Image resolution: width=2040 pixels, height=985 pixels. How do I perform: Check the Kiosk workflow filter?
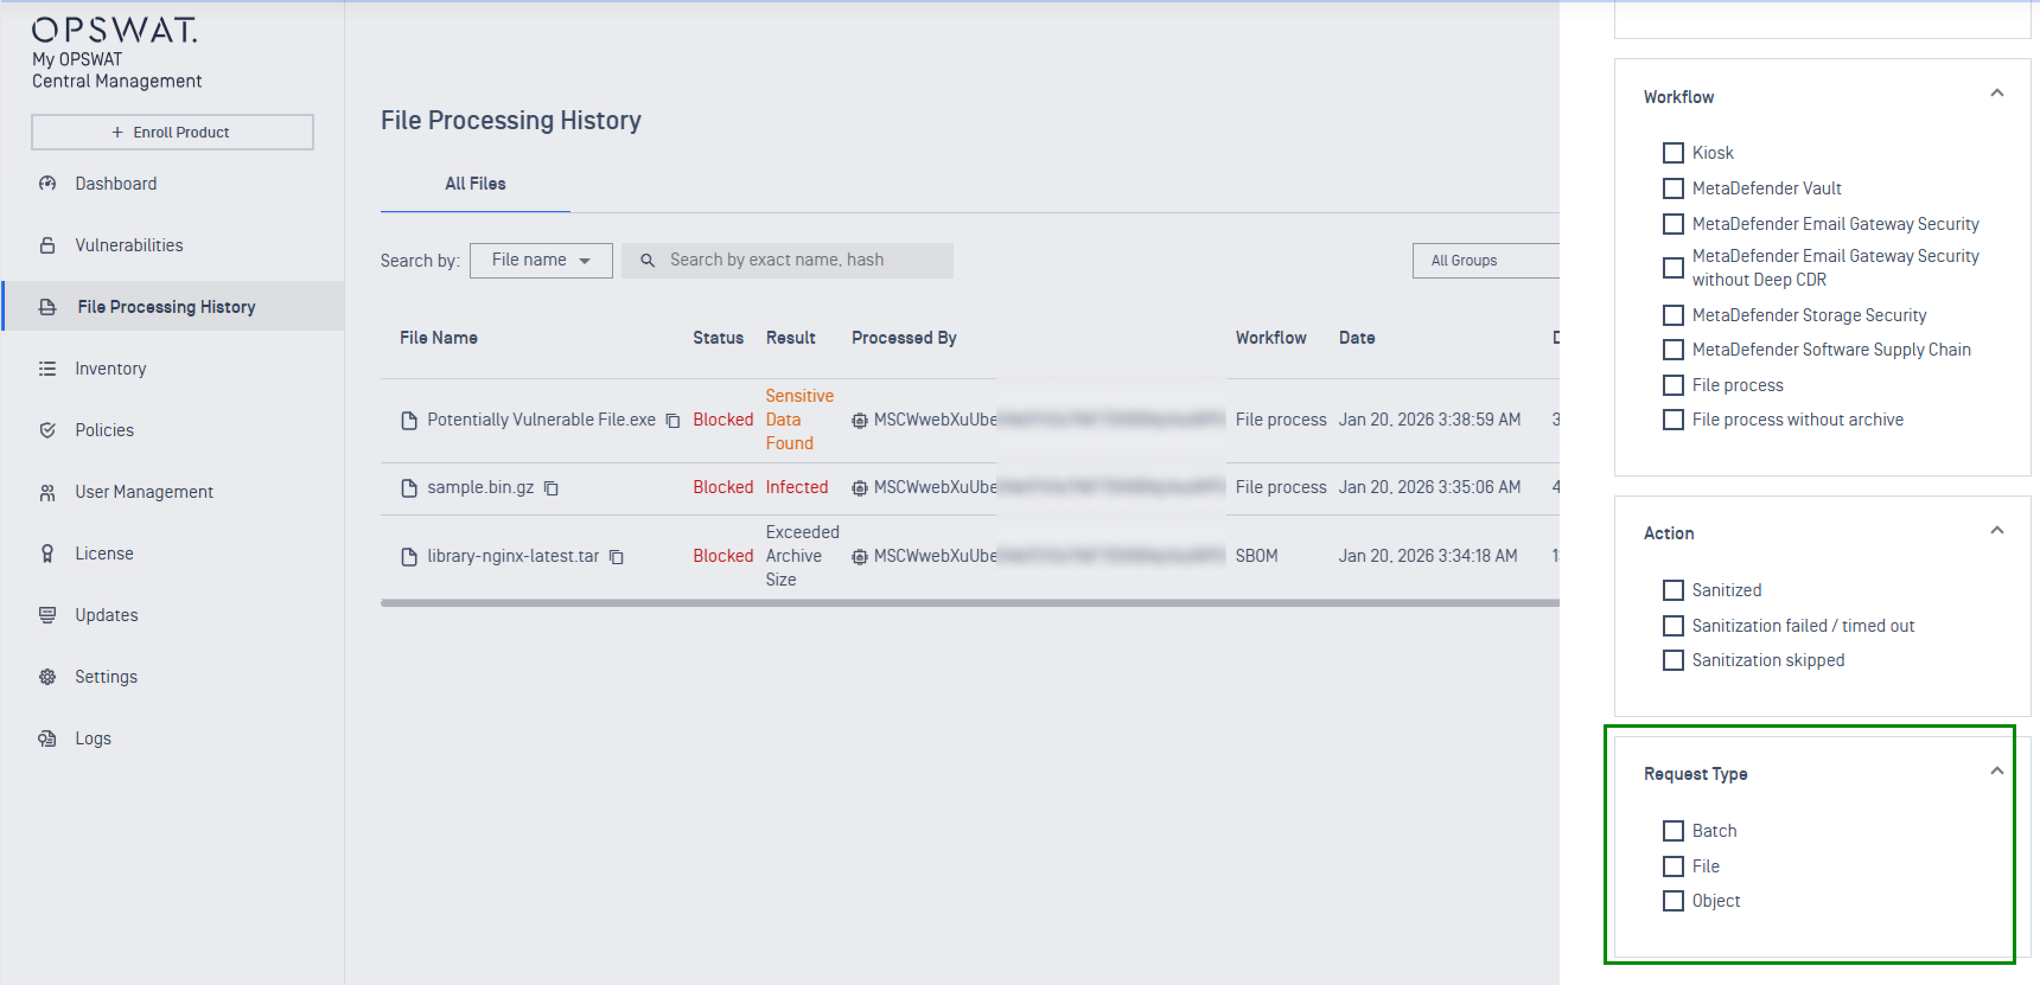tap(1672, 153)
